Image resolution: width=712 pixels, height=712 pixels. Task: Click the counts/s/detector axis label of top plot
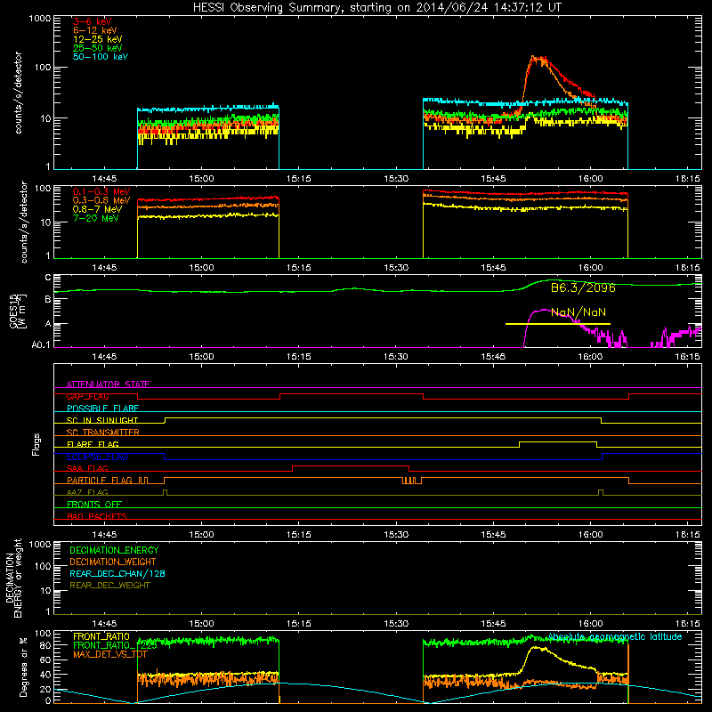tap(18, 93)
